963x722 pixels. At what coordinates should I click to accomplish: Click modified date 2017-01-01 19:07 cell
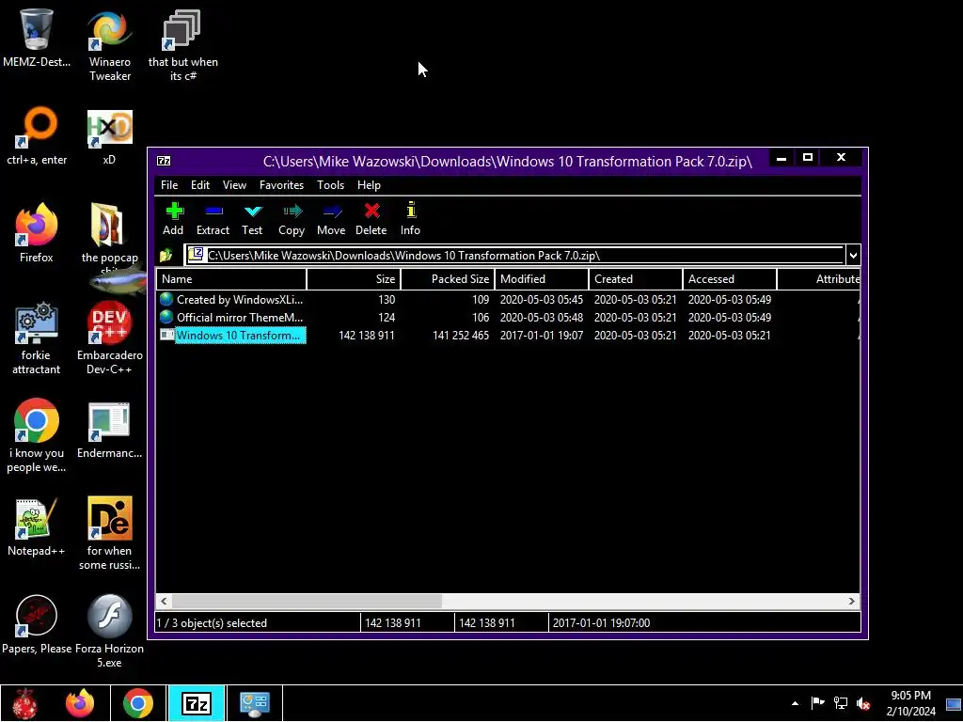(x=542, y=336)
